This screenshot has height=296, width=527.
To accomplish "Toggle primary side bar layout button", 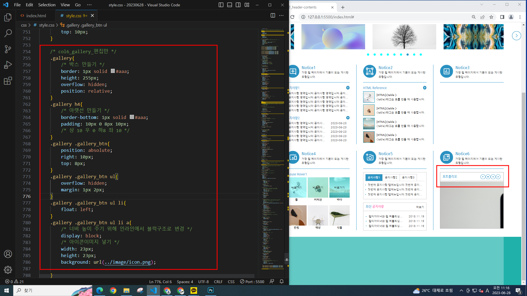I will coord(221,5).
